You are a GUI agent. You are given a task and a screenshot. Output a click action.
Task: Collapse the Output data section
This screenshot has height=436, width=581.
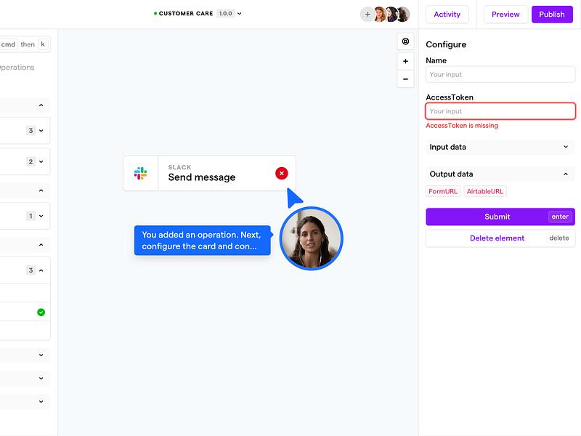(500, 174)
